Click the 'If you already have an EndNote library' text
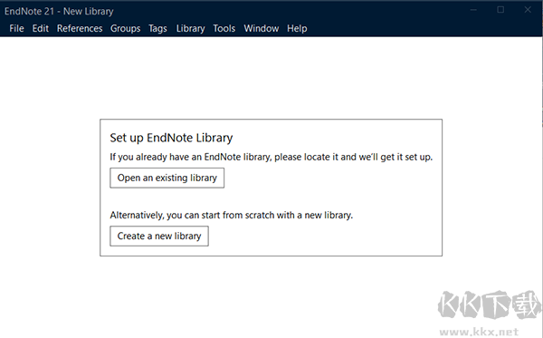 [271, 157]
